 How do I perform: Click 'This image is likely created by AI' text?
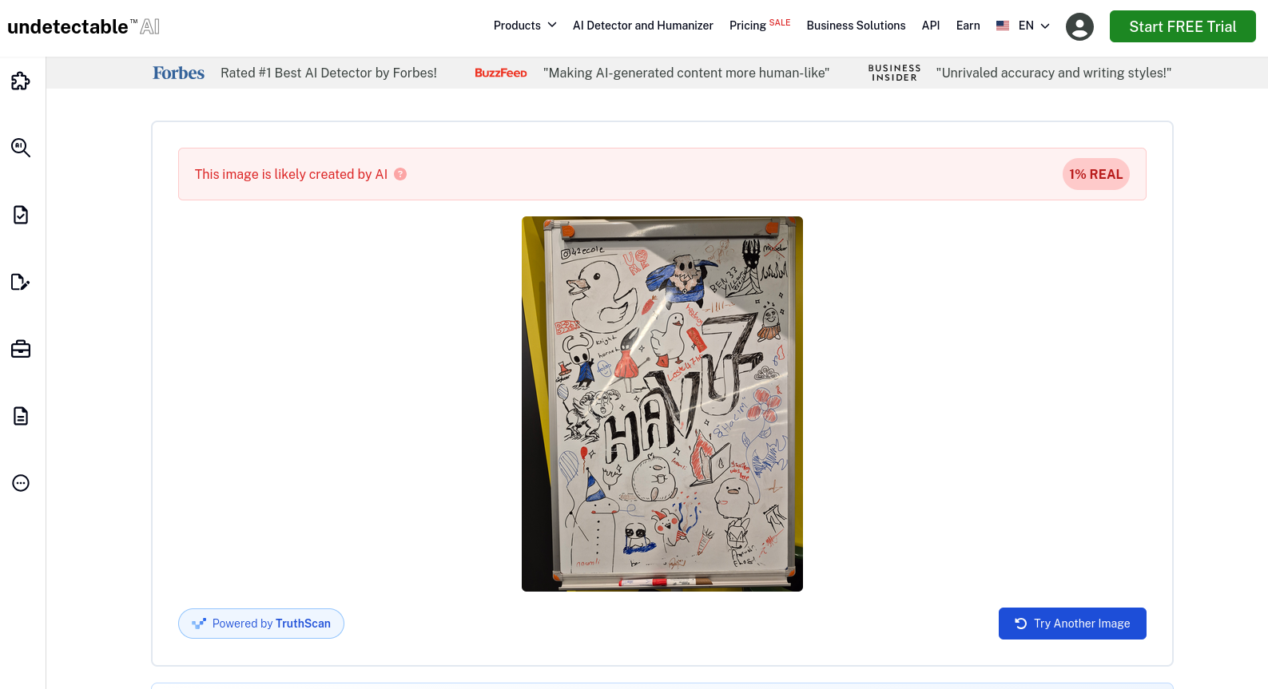[291, 174]
